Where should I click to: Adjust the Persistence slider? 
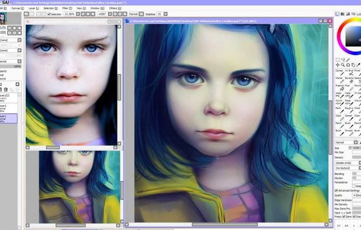point(357,182)
